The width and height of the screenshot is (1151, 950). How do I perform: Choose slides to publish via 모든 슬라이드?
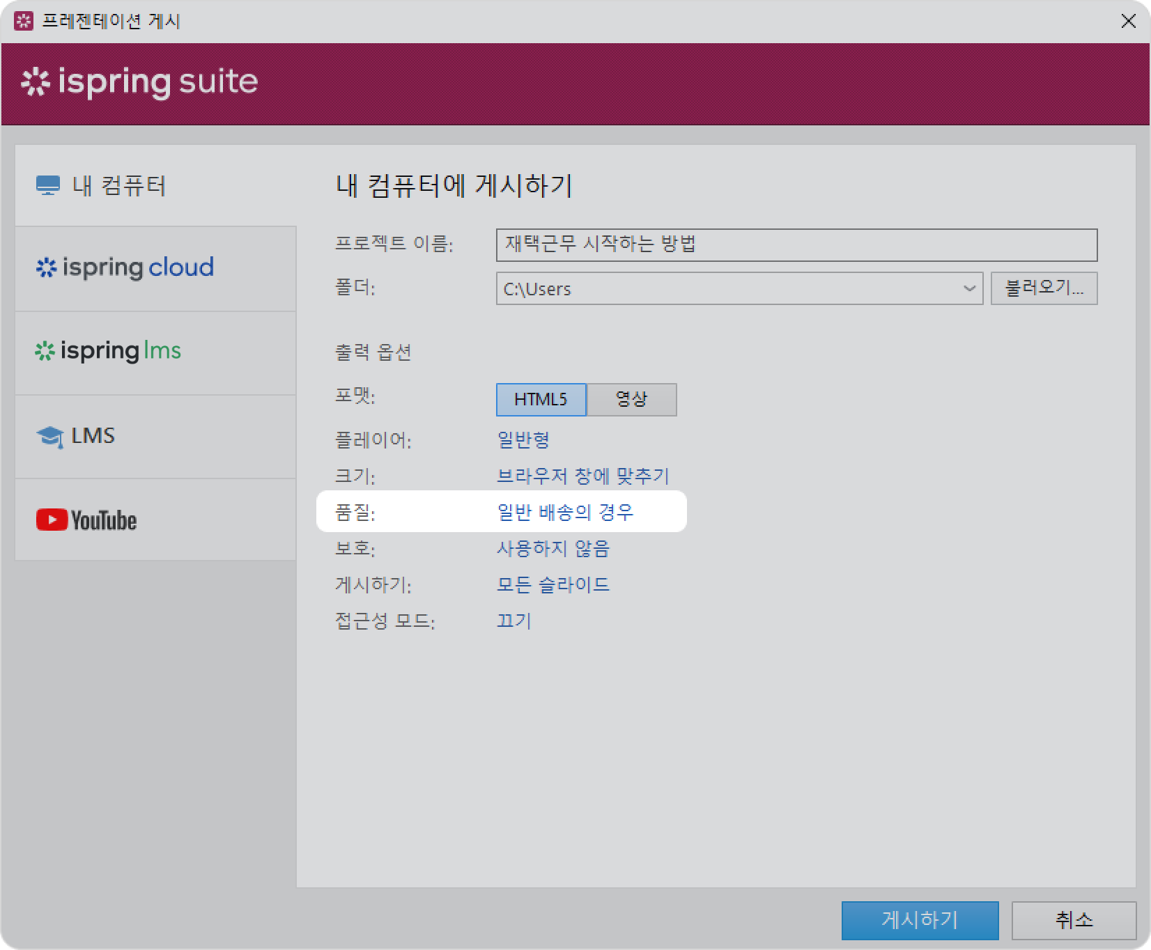tap(553, 584)
